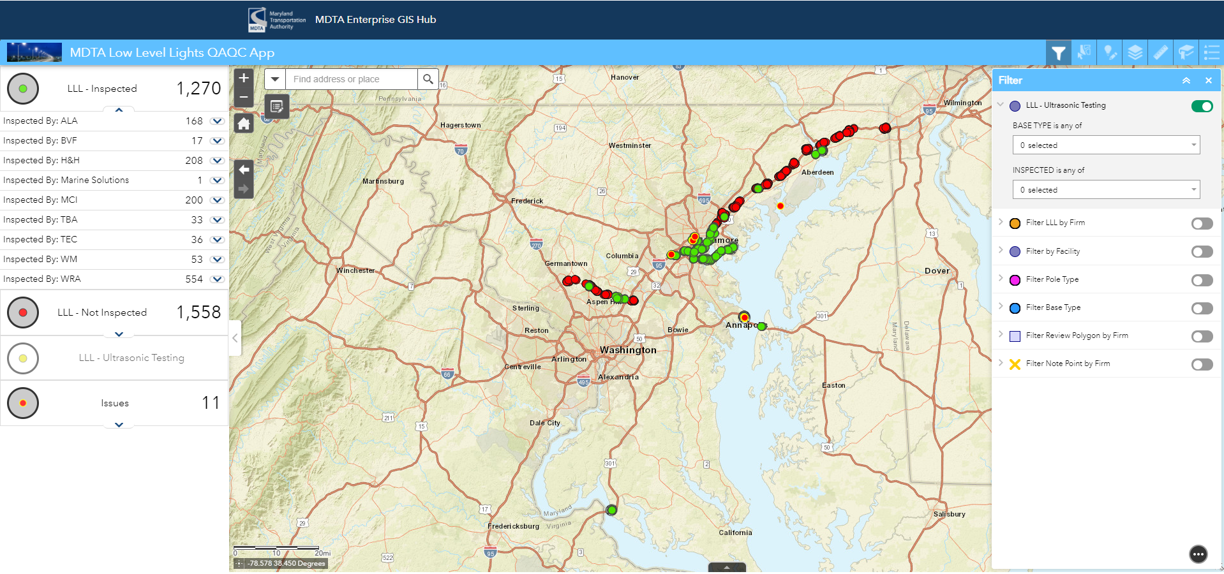Zoom in on the map
The image size is (1224, 574).
(x=244, y=78)
